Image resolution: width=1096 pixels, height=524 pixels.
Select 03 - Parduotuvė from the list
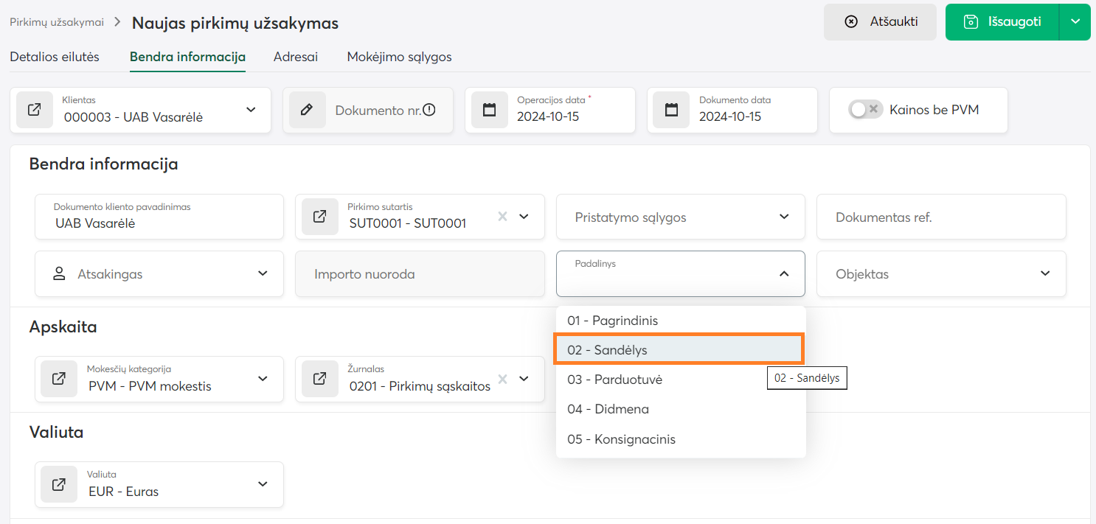(614, 380)
